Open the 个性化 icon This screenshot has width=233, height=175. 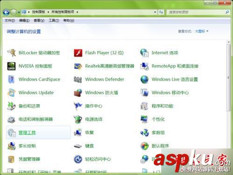[144, 119]
